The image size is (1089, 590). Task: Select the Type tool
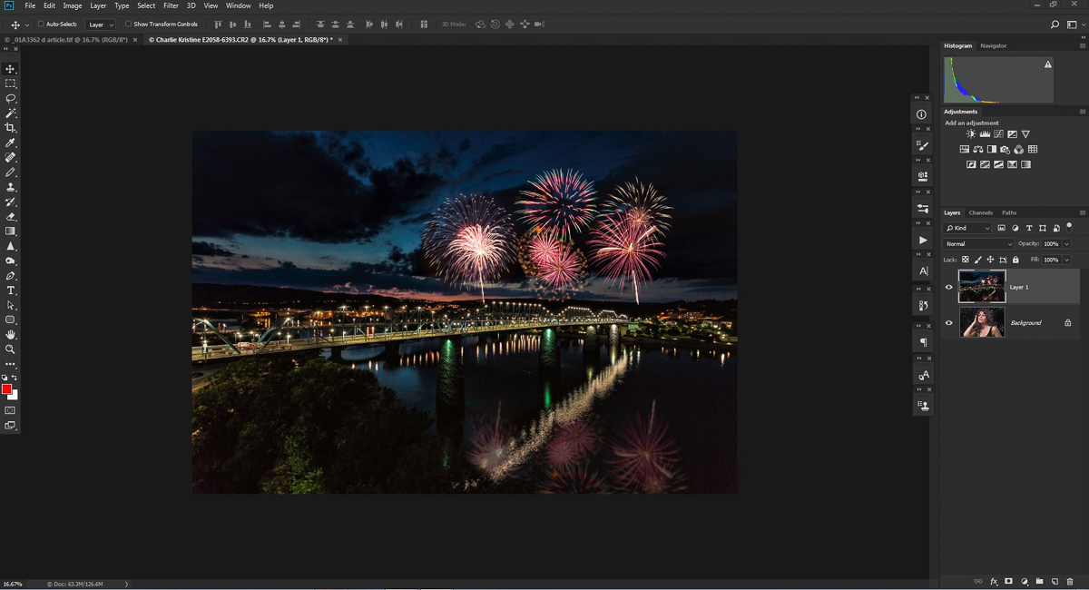11,290
